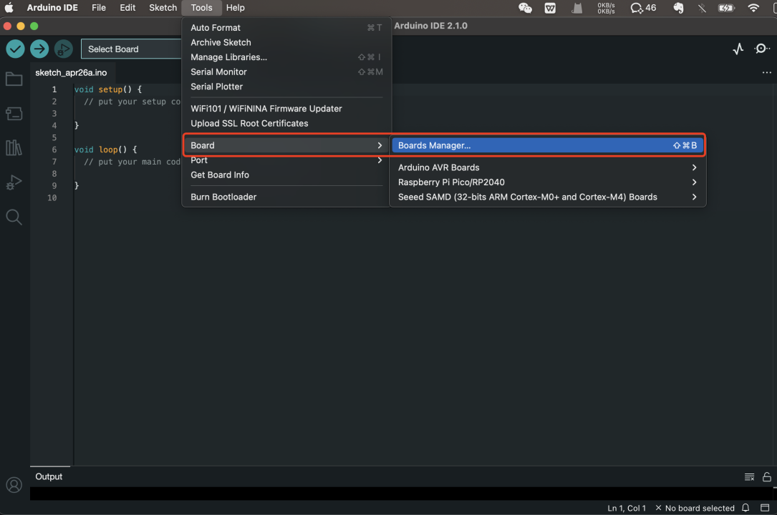The width and height of the screenshot is (777, 515).
Task: Click No board selected status item
Action: point(695,508)
